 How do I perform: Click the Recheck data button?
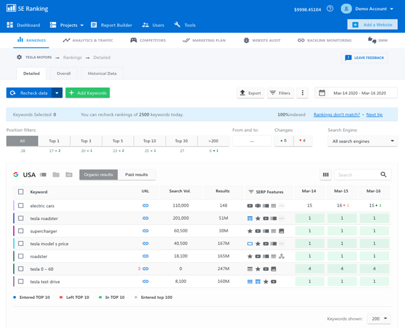[29, 93]
